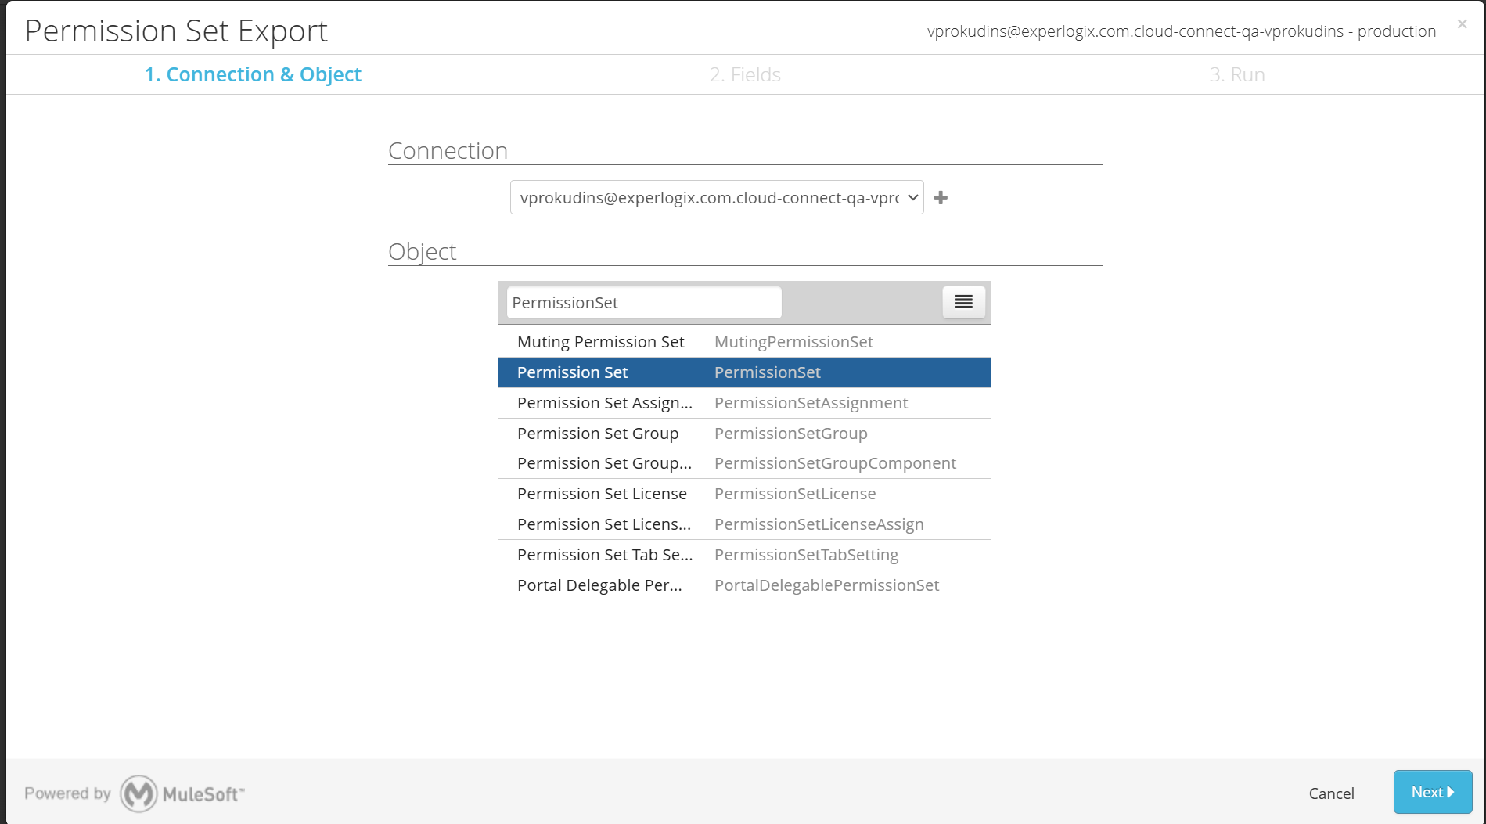Add a new connection with plus icon
Viewport: 1486px width, 824px height.
pyautogui.click(x=941, y=198)
